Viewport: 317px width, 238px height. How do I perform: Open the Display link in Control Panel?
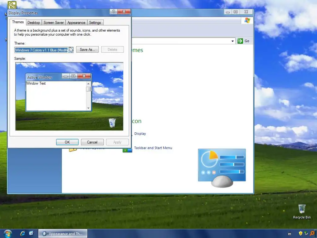pos(140,134)
